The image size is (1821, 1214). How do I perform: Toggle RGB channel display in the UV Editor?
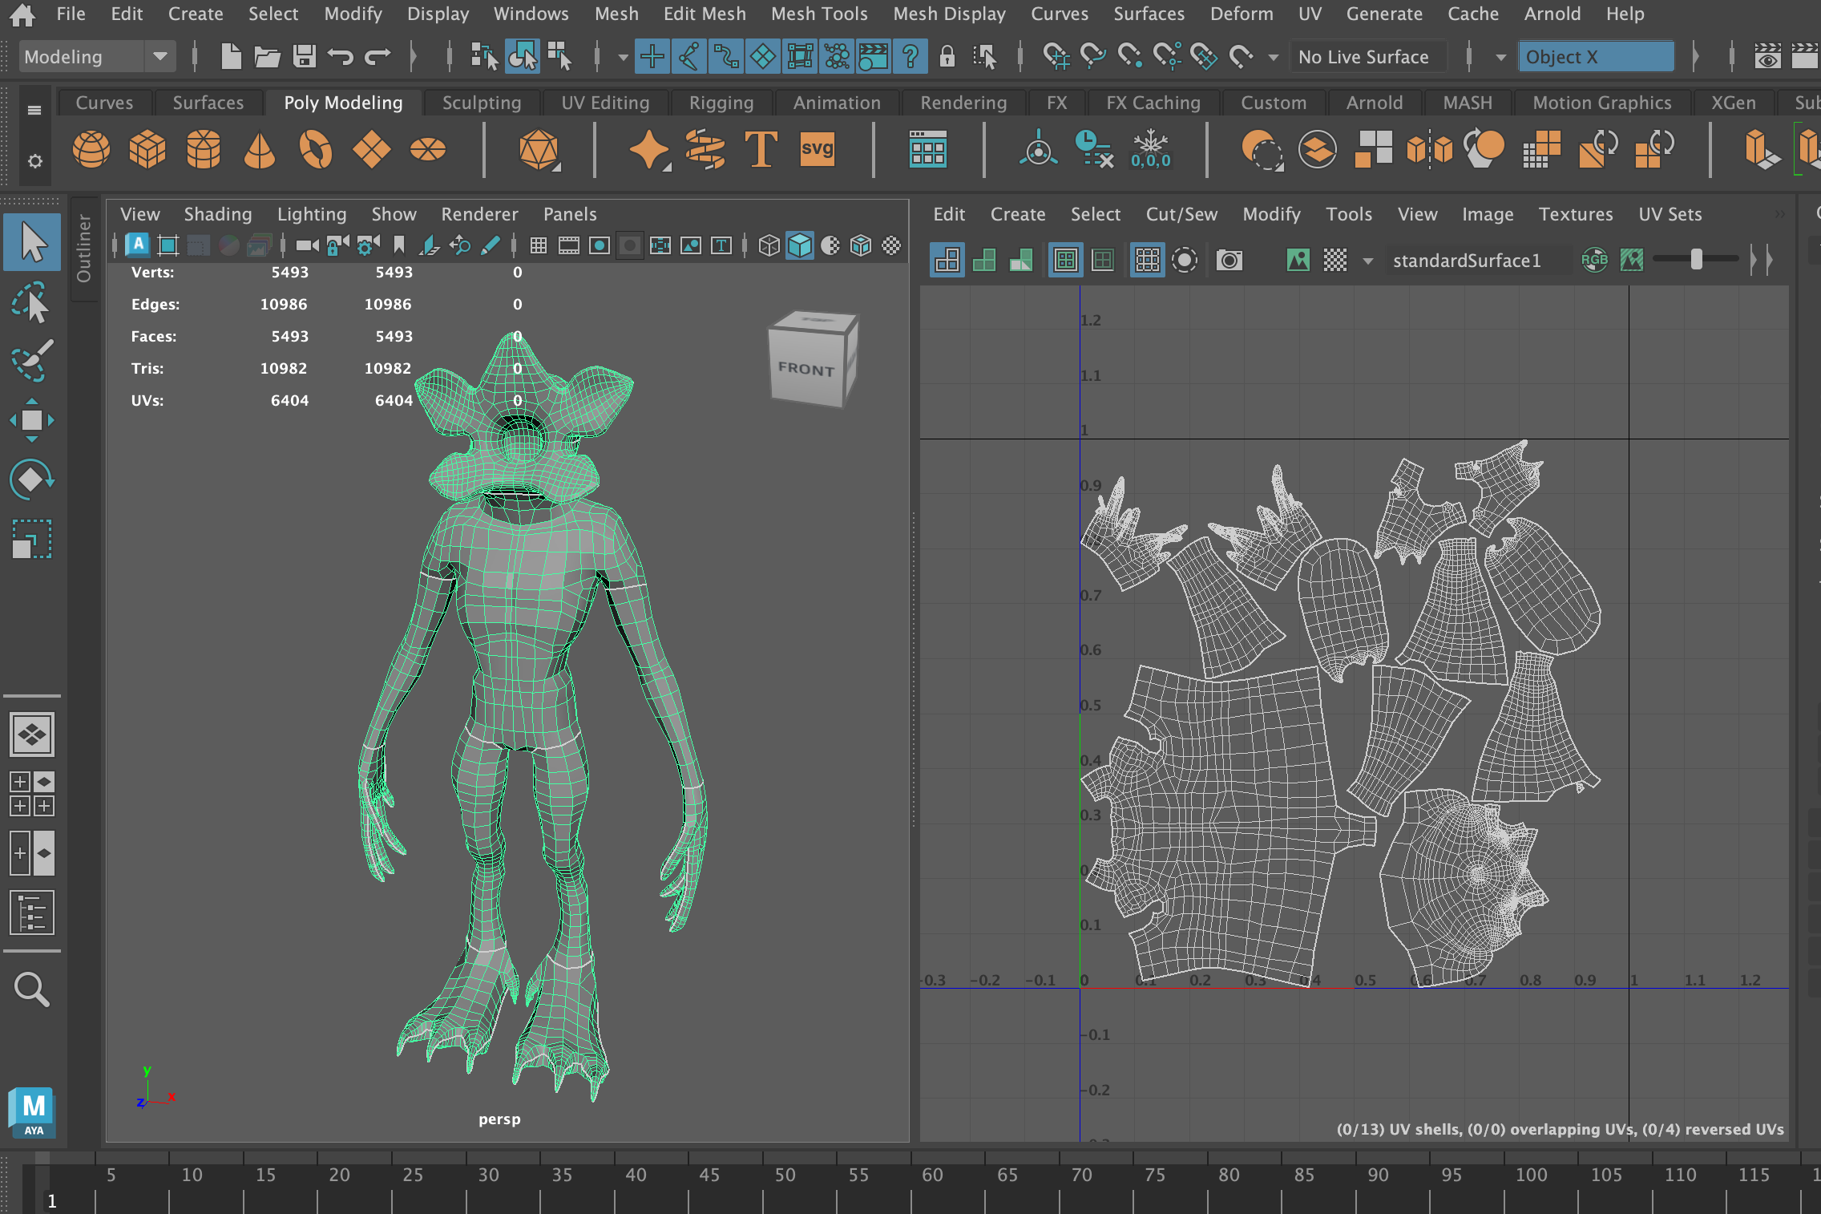point(1595,259)
